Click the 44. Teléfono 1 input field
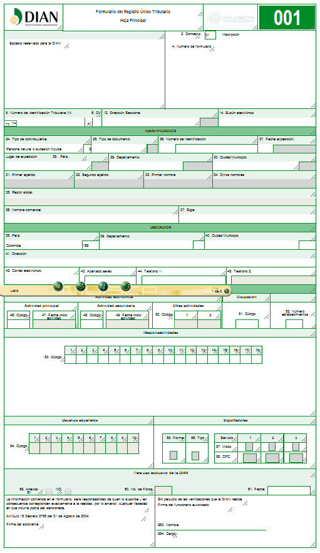The height and width of the screenshot is (553, 320). pyautogui.click(x=183, y=280)
